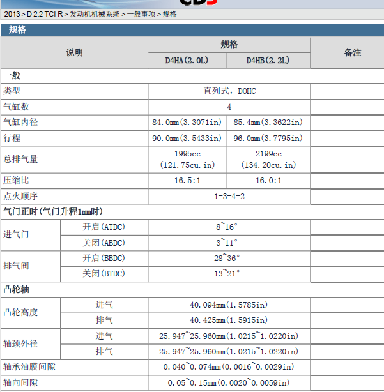The image size is (384, 392).
Task: Select the 40.425mm(1.5915in) value
Action: [229, 320]
